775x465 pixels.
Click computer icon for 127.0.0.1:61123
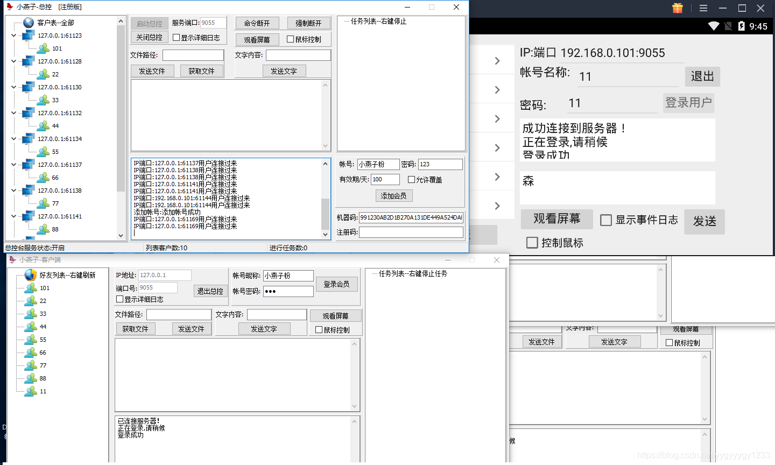click(x=29, y=36)
